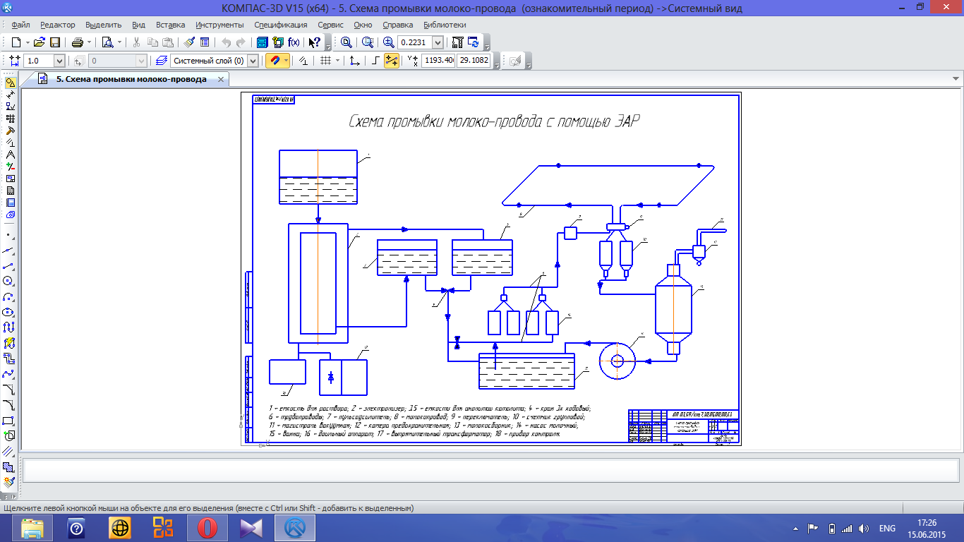Expand the new document arrow dropdown
The height and width of the screenshot is (542, 964).
[28, 42]
